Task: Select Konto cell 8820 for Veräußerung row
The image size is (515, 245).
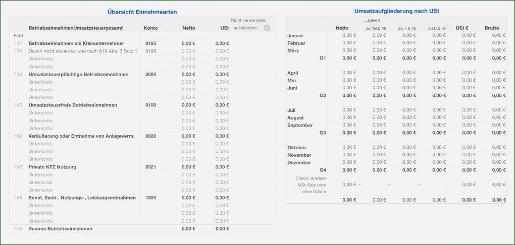Action: (x=150, y=136)
